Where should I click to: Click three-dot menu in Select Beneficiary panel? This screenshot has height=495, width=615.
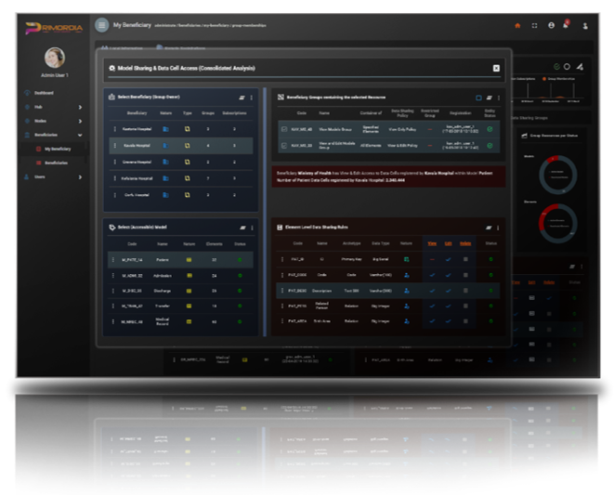tap(250, 97)
